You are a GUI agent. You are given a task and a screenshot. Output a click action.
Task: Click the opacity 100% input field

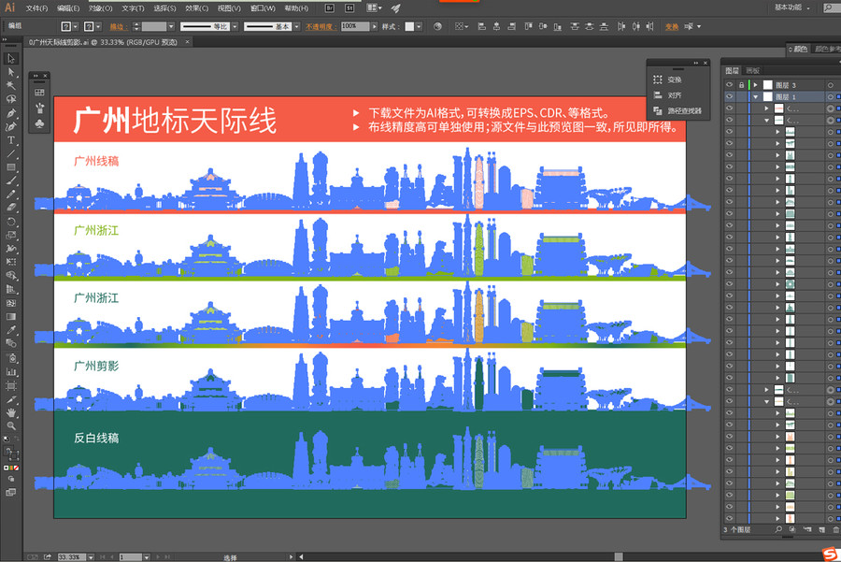coord(355,26)
